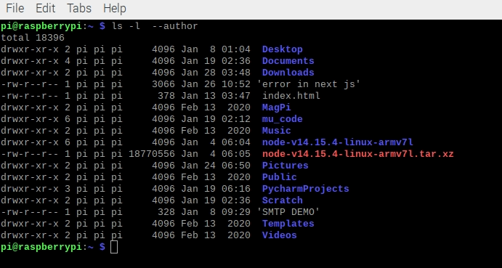Click the file size 328
The image size is (502, 268).
pos(166,212)
